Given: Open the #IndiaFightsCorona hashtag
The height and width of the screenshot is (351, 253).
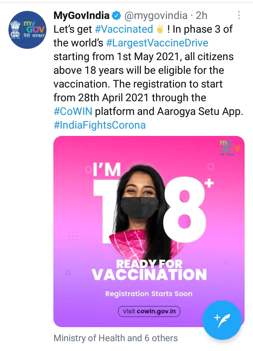Looking at the screenshot, I should coord(99,125).
